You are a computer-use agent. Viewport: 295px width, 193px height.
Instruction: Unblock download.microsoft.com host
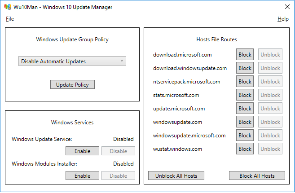(x=270, y=55)
